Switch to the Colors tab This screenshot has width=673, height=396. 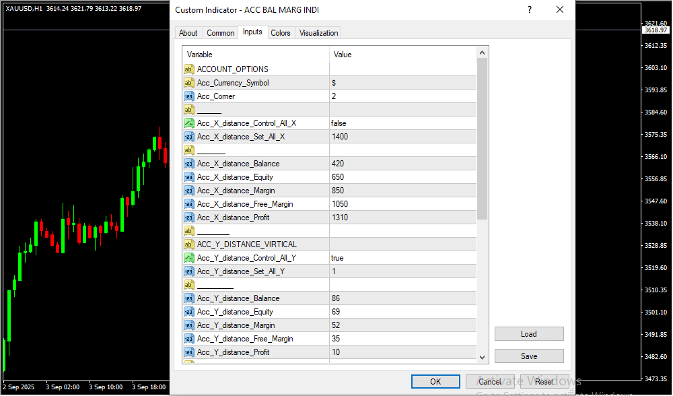(281, 33)
